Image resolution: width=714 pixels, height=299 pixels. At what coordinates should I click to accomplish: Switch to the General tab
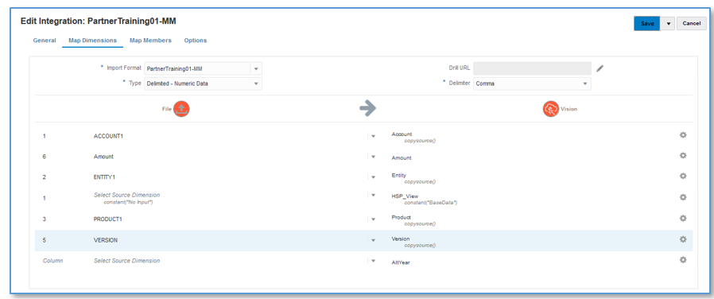45,41
